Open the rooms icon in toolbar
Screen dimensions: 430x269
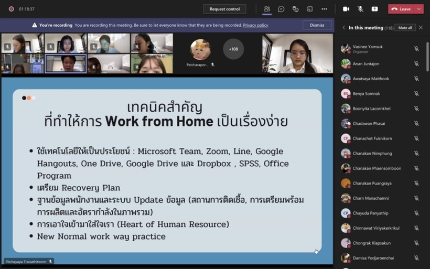point(310,9)
